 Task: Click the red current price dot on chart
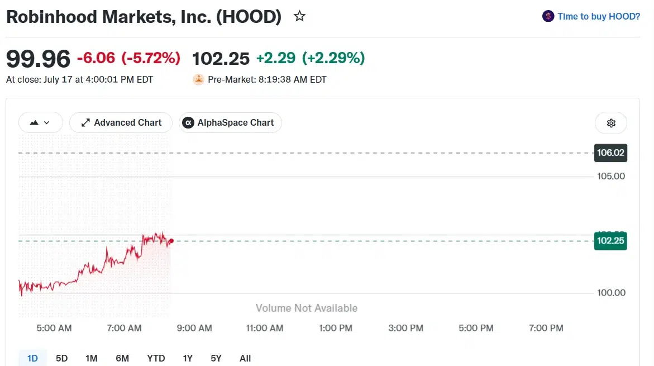[x=171, y=241]
